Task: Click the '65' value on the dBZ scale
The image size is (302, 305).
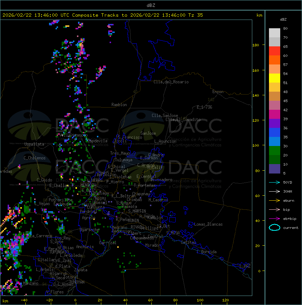Action: tap(285, 46)
